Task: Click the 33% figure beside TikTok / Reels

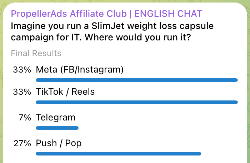Action: tap(22, 92)
